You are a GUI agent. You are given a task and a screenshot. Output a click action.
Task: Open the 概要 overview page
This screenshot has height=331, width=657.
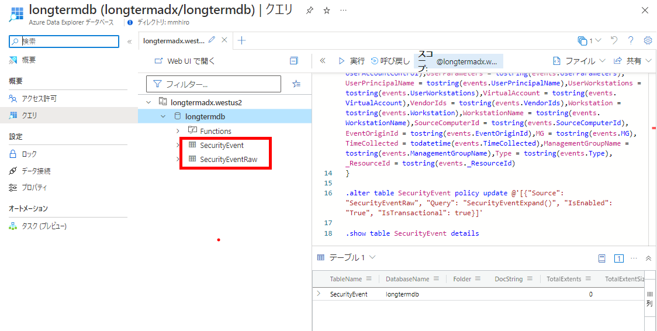29,60
